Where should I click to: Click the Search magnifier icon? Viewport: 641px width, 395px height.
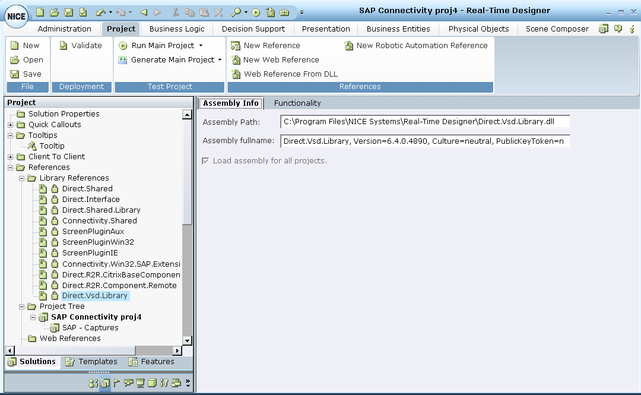236,12
